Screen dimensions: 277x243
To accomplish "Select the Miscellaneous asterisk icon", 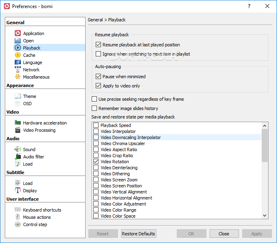I will pos(18,77).
